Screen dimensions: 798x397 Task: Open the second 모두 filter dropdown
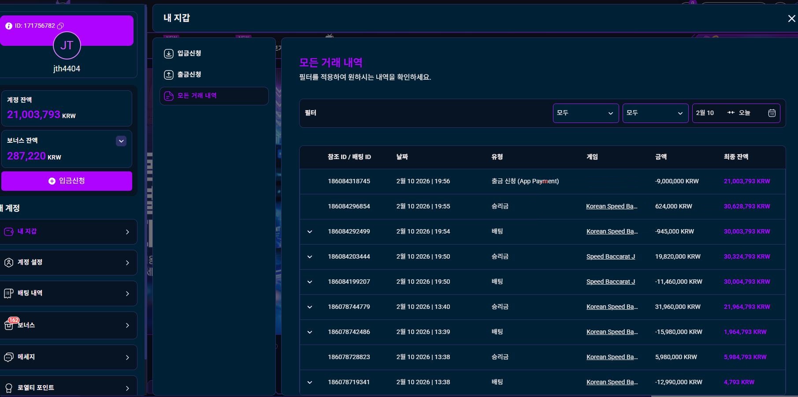655,113
